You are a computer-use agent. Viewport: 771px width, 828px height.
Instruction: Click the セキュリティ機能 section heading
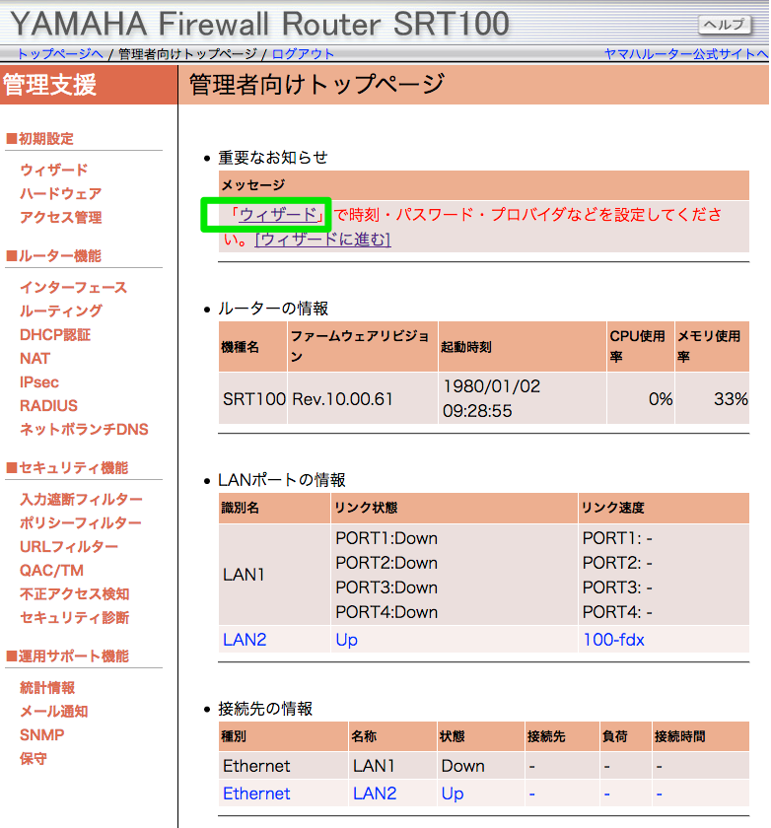pos(67,468)
